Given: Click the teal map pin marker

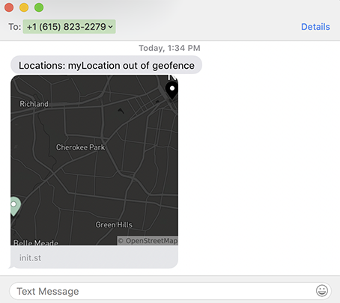Looking at the screenshot, I should pos(15,206).
